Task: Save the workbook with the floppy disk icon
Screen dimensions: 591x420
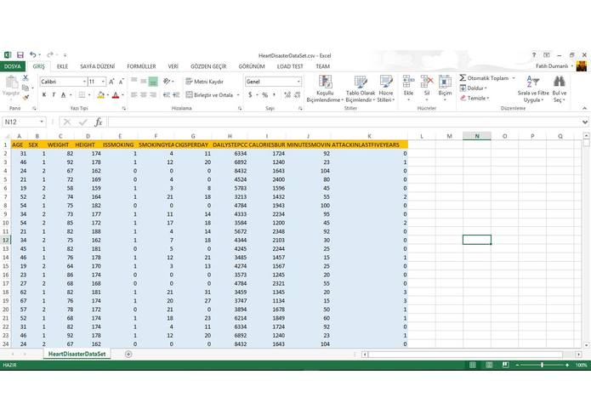Action: [x=20, y=55]
